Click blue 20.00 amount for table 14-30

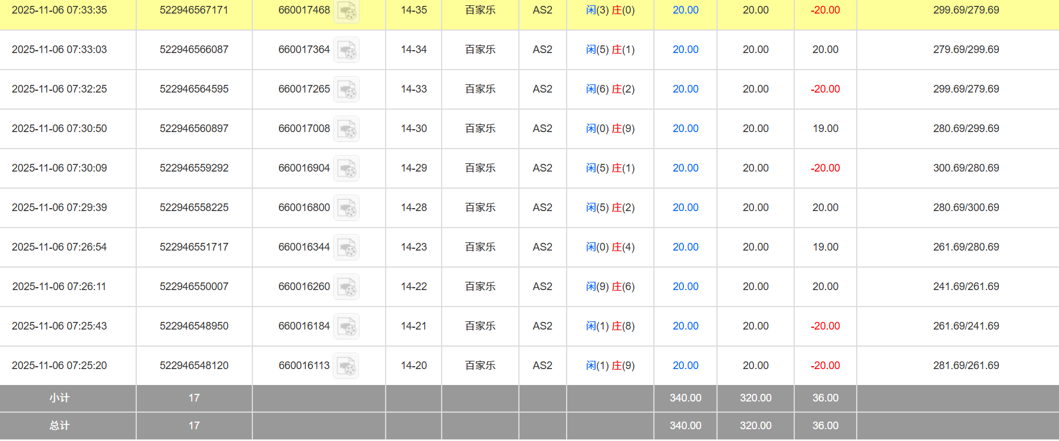point(685,129)
